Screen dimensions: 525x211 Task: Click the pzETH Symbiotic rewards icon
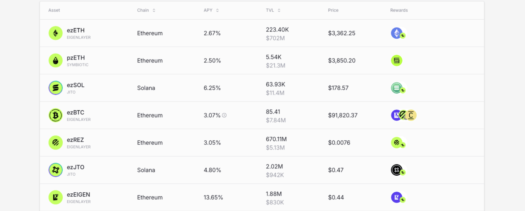[x=397, y=61]
